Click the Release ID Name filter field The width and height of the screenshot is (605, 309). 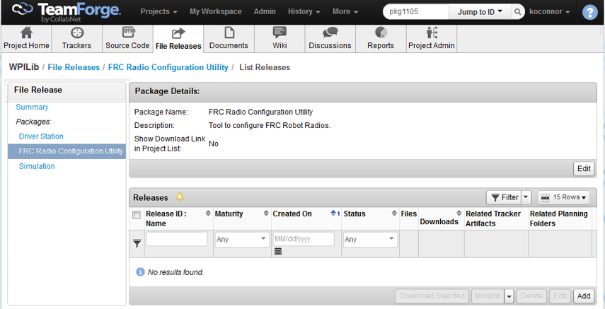coord(177,239)
